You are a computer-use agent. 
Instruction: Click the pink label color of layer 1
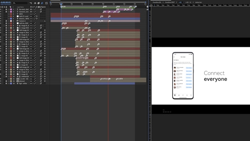(x=11, y=10)
